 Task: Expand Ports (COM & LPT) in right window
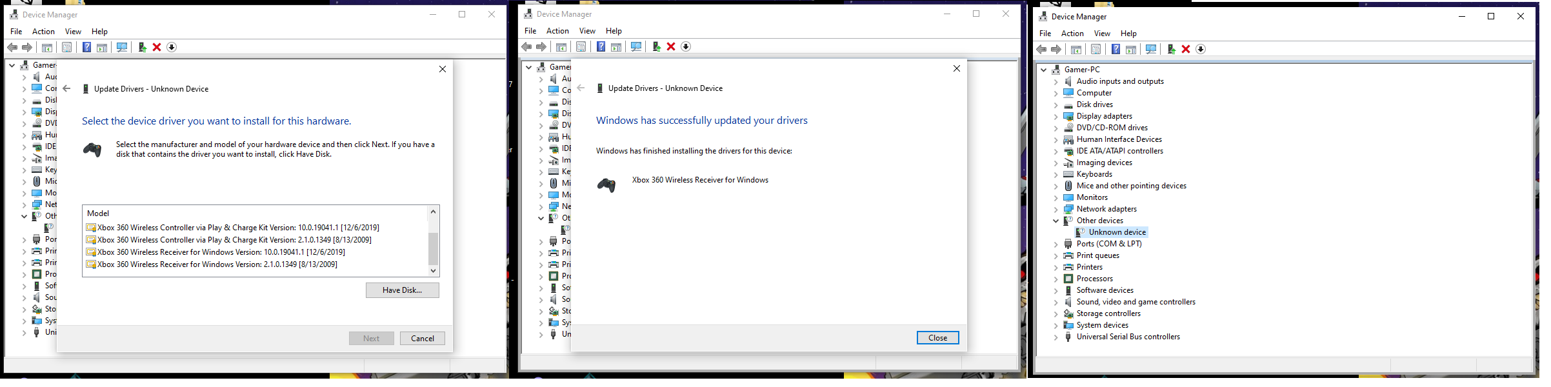1056,244
